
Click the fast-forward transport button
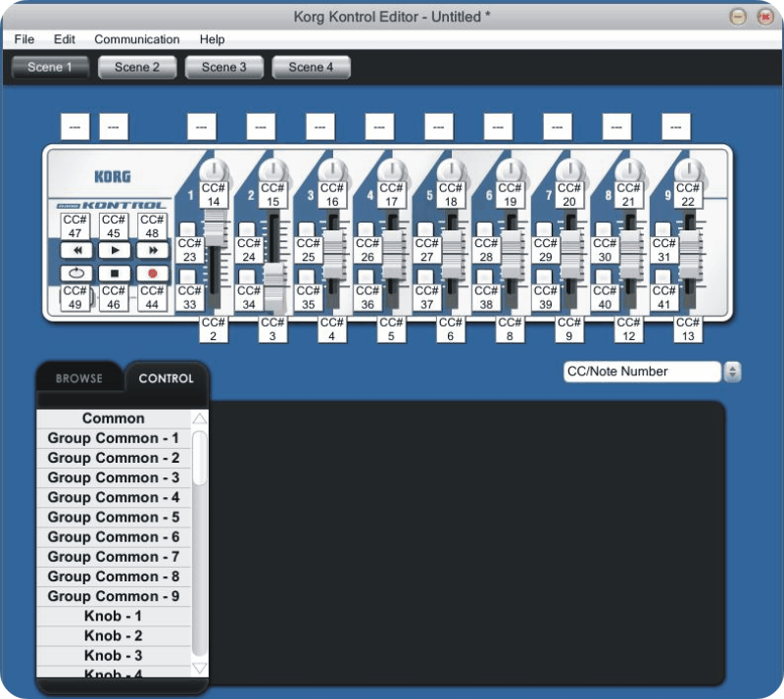pyautogui.click(x=152, y=250)
